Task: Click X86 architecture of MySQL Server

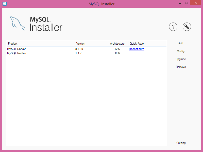Action: 117,49
